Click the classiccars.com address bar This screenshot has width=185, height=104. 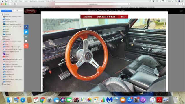(92, 4)
